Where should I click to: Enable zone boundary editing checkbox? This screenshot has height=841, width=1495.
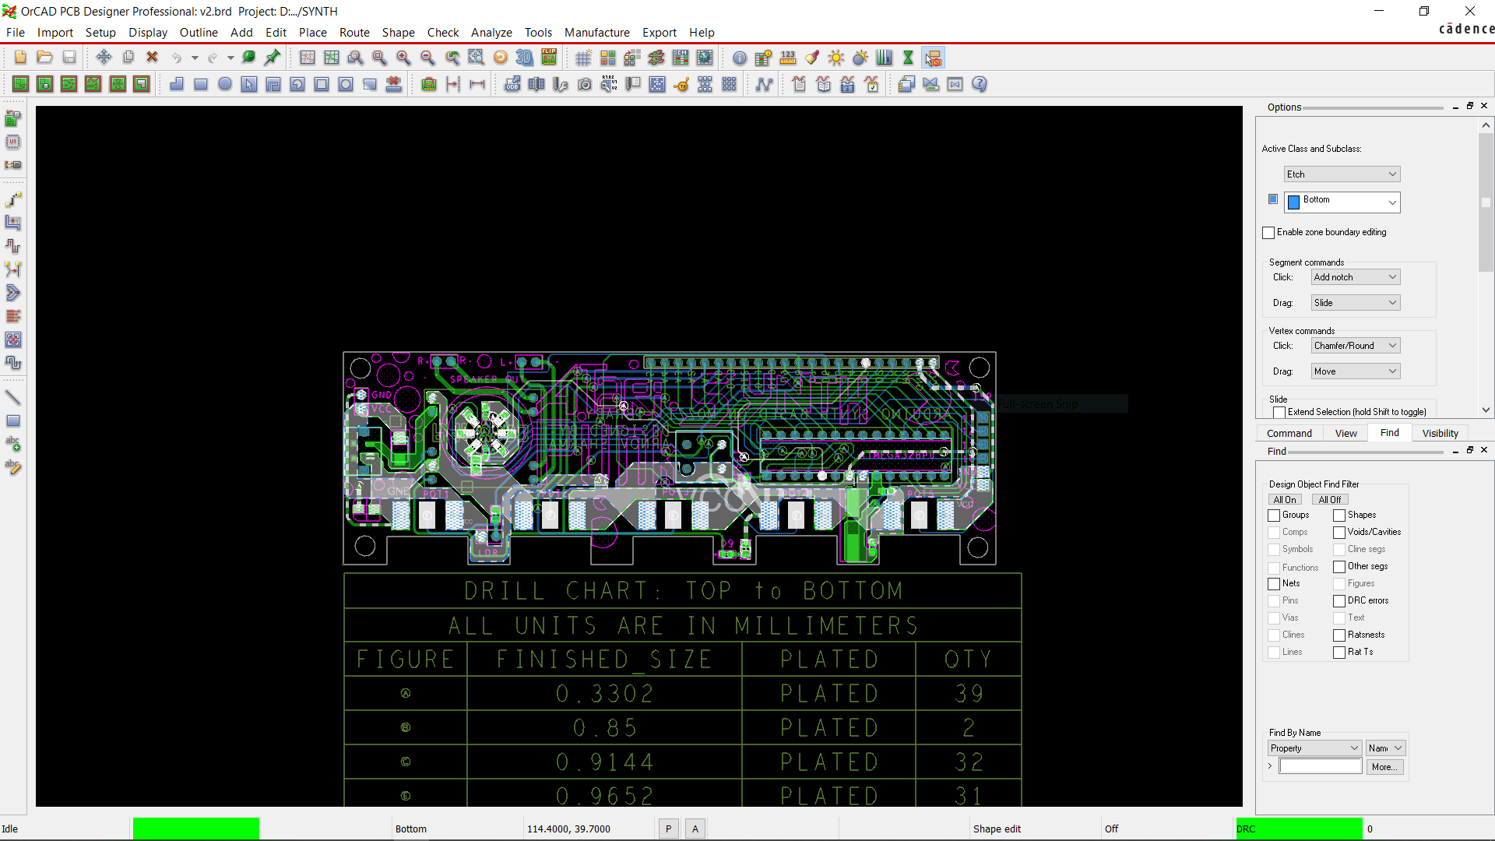(x=1268, y=233)
